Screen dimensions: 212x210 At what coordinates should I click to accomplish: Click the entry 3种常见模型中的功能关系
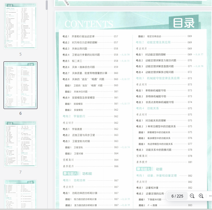click(161, 127)
